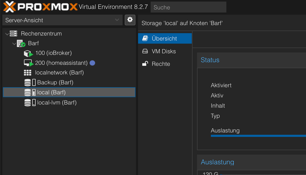Open the Rechte permissions tab

pyautogui.click(x=161, y=64)
